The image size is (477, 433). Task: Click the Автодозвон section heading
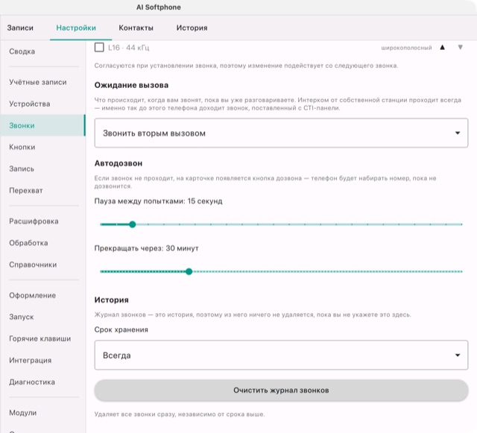[x=119, y=163]
